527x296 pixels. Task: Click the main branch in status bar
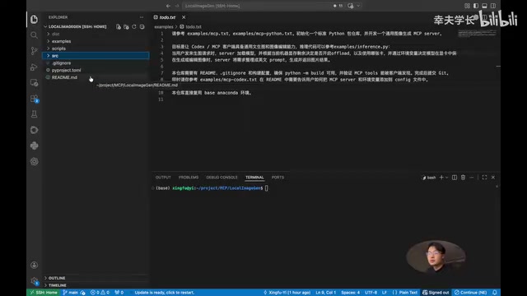click(71, 293)
